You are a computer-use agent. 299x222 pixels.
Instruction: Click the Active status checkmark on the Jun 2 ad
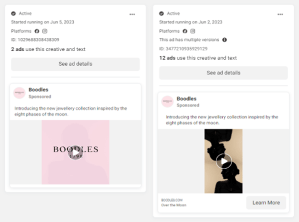click(x=161, y=13)
